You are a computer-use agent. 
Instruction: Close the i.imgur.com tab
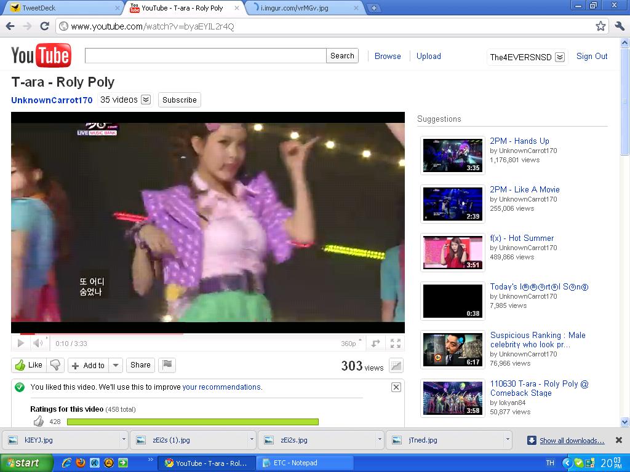click(x=356, y=8)
